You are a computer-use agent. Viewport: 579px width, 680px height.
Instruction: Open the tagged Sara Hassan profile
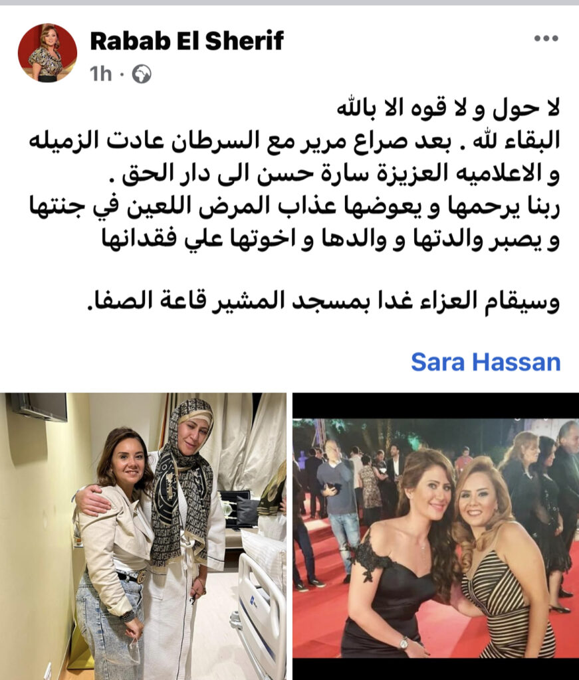[486, 362]
